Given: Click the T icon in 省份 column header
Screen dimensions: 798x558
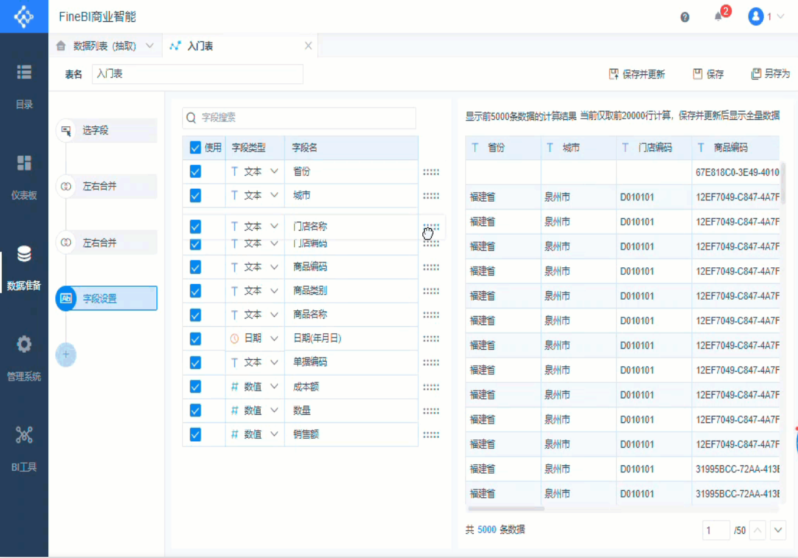Looking at the screenshot, I should (x=475, y=147).
